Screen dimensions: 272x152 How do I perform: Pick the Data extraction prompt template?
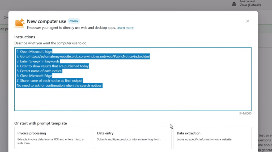coord(212,138)
